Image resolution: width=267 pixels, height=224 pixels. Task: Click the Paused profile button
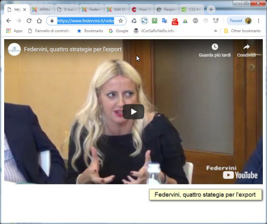(240, 21)
